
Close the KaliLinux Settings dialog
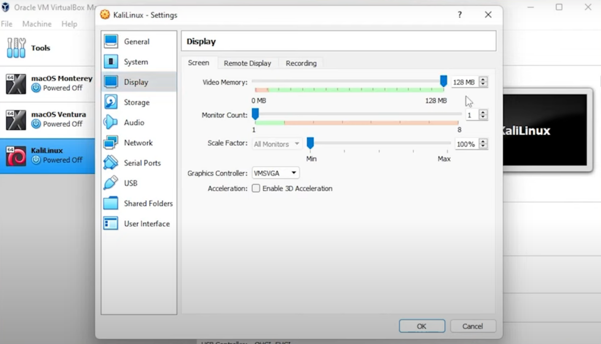tap(488, 15)
